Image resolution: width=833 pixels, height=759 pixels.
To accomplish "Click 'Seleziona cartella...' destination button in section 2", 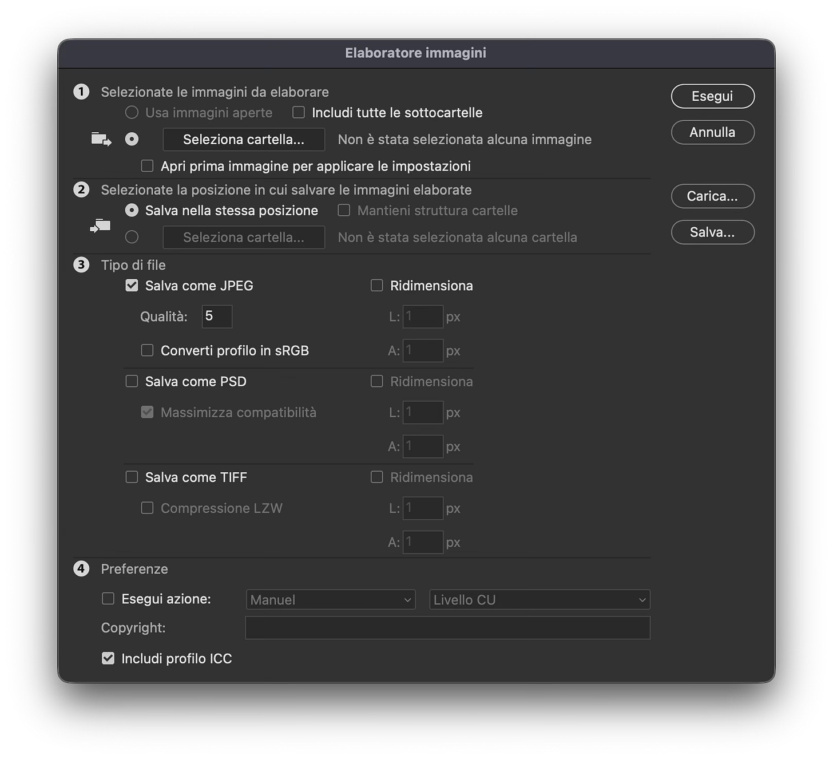I will click(x=244, y=238).
